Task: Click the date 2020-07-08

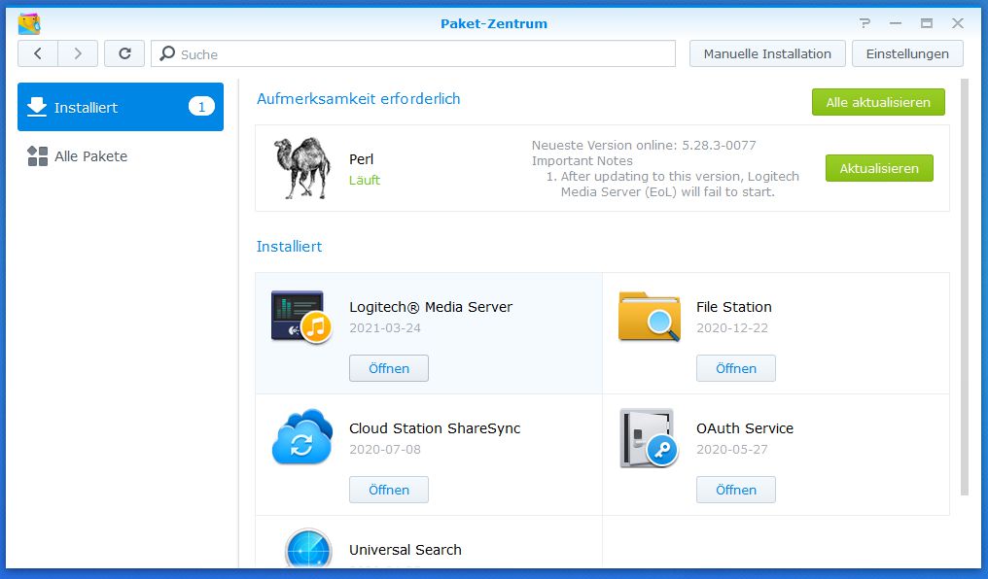Action: (x=385, y=450)
